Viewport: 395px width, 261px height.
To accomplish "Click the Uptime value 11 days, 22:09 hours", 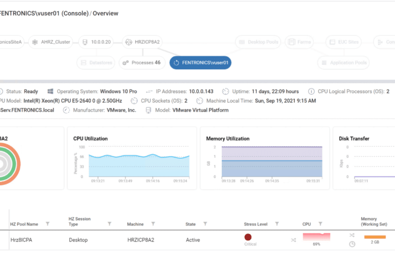I will (x=275, y=92).
